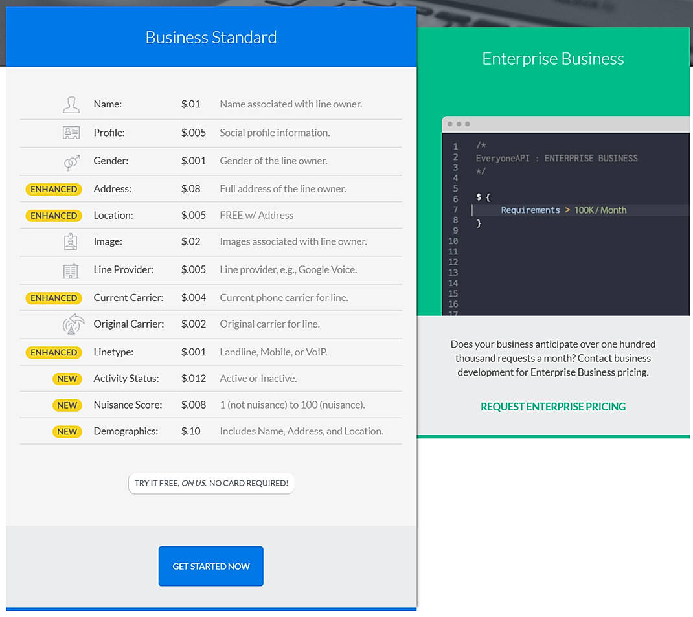Click the NEW badge next to Demographics

pos(67,431)
